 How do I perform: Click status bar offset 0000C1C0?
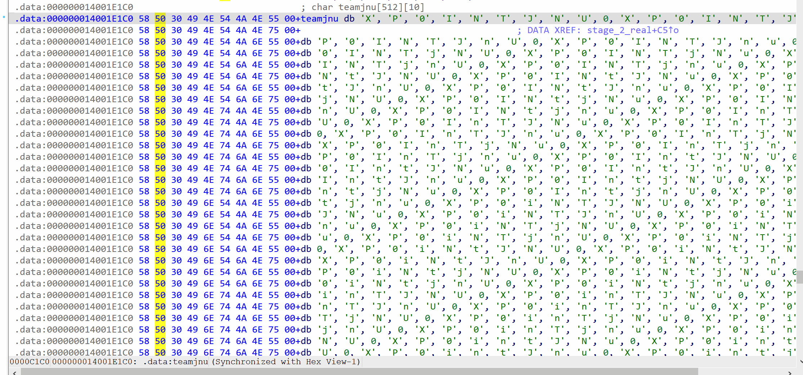[x=30, y=362]
